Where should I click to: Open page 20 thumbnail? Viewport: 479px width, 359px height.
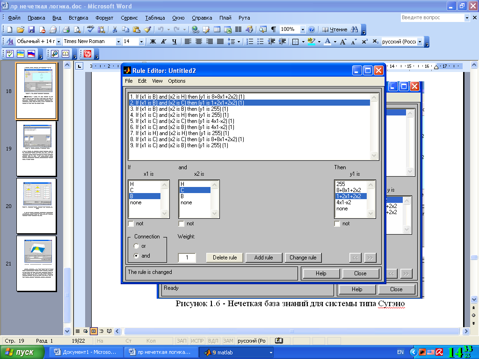[x=36, y=206]
